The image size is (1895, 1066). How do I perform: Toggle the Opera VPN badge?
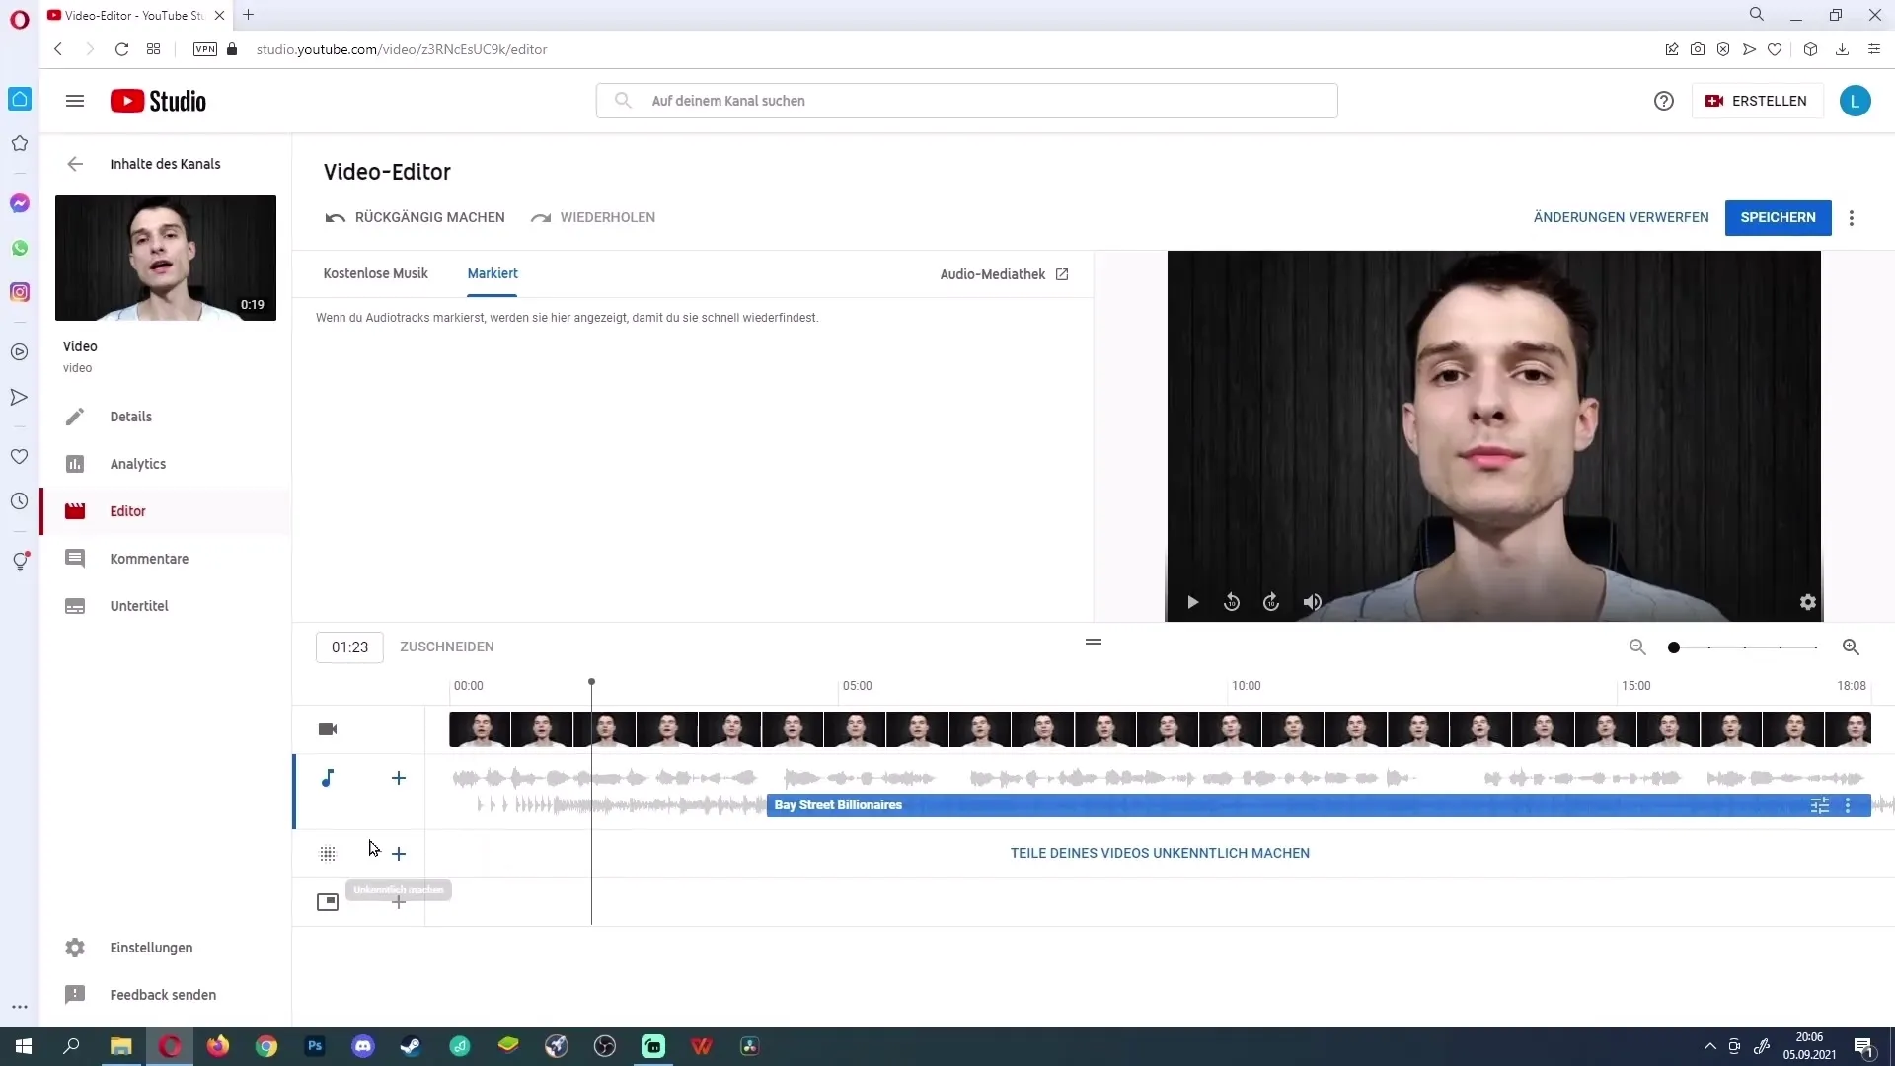click(205, 49)
